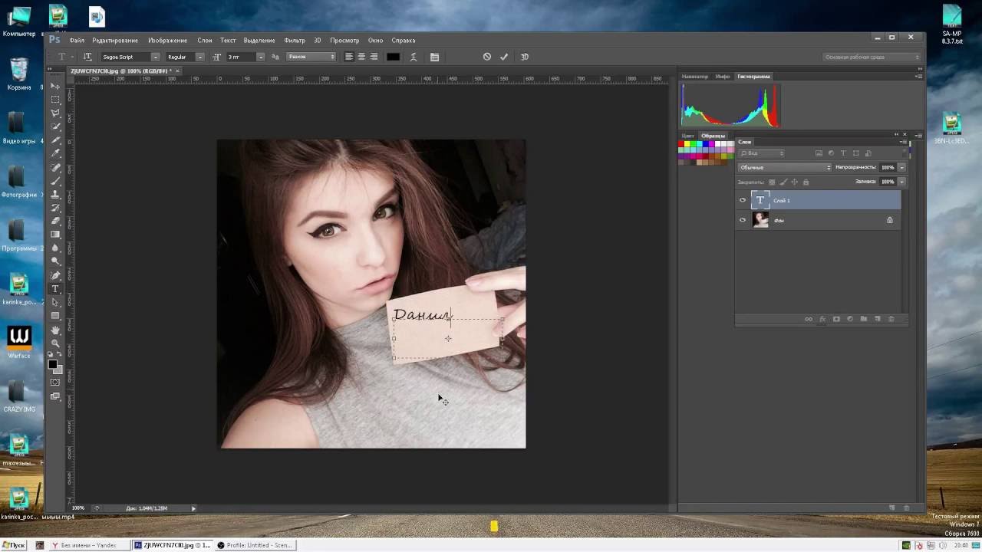This screenshot has height=552, width=982.
Task: Select the Brush tool
Action: pyautogui.click(x=55, y=181)
